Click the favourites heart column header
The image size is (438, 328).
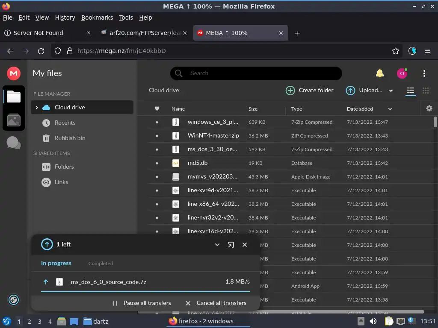(x=157, y=108)
